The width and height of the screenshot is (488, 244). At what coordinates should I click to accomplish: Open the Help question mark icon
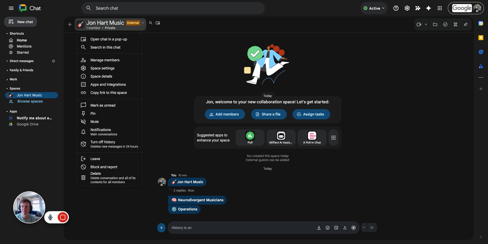(x=396, y=8)
